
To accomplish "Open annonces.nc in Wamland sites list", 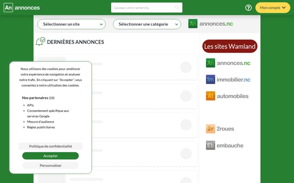I will [x=228, y=63].
